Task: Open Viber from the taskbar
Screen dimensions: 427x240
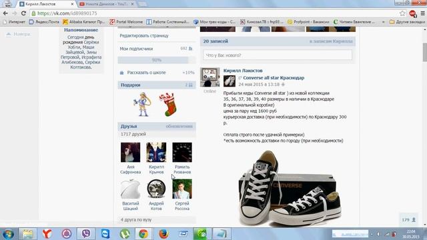Action: pyautogui.click(x=86, y=234)
